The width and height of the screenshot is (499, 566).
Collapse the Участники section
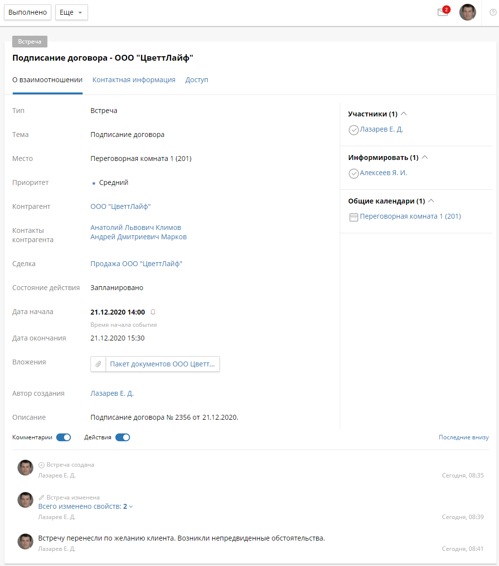click(x=404, y=114)
